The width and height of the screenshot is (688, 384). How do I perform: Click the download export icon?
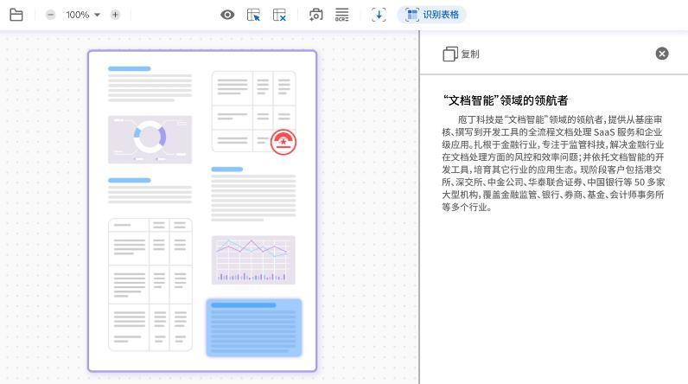(379, 15)
